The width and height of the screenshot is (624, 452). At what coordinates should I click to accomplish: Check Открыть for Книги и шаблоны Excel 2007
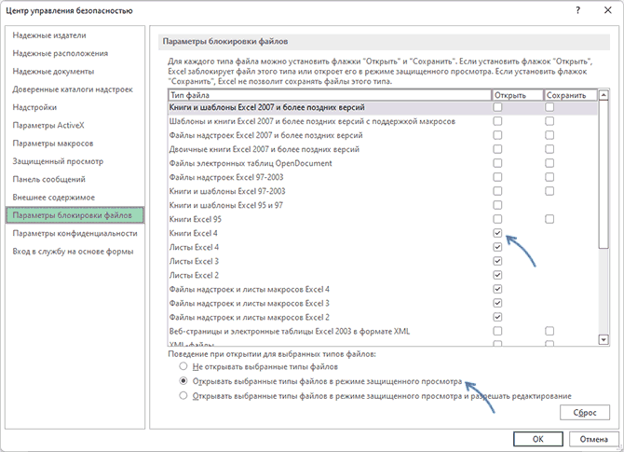(x=497, y=107)
